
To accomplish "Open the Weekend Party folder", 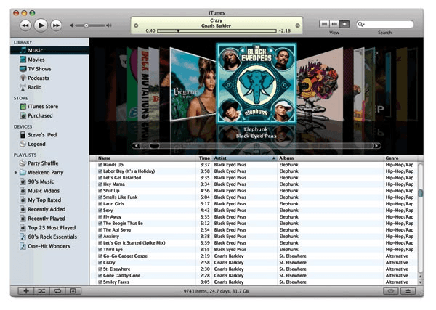I will (x=46, y=173).
